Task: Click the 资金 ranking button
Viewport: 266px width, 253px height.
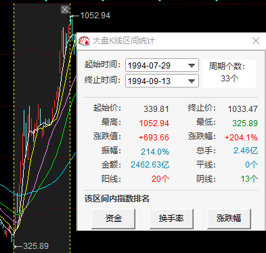Action: pyautogui.click(x=113, y=218)
